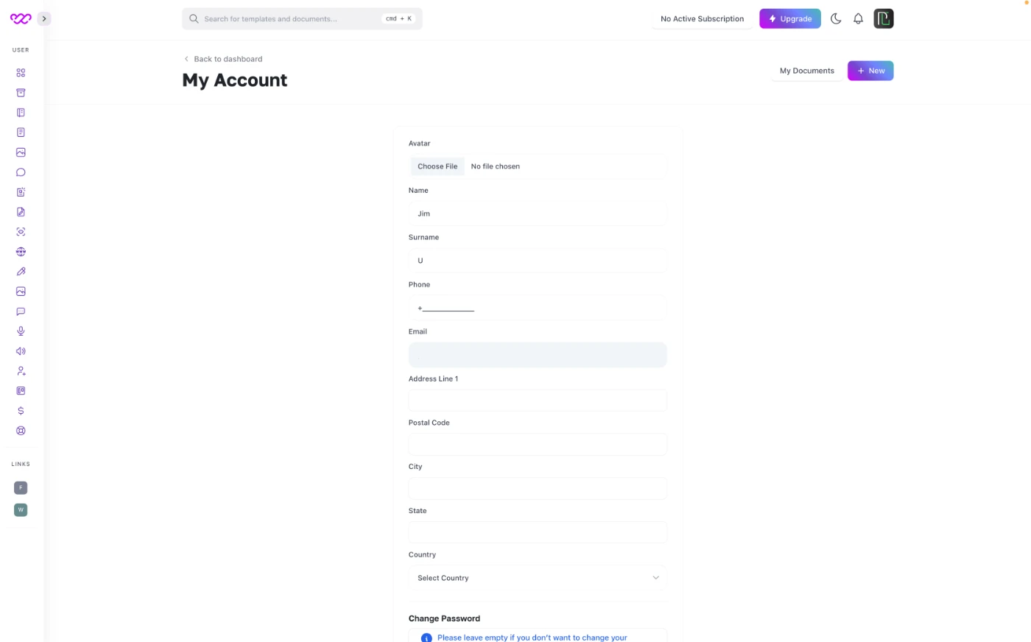Toggle dark mode with the moon icon
The width and height of the screenshot is (1031, 642).
(x=836, y=19)
